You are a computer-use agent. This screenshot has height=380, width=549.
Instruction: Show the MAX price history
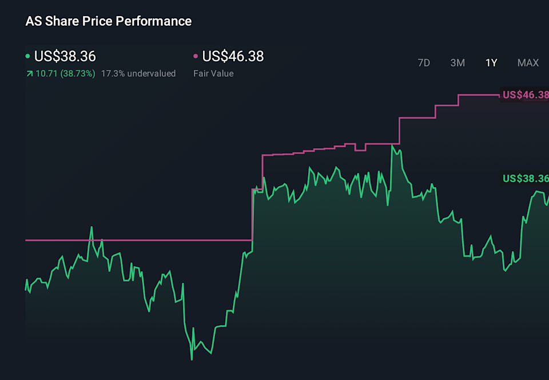pyautogui.click(x=528, y=63)
